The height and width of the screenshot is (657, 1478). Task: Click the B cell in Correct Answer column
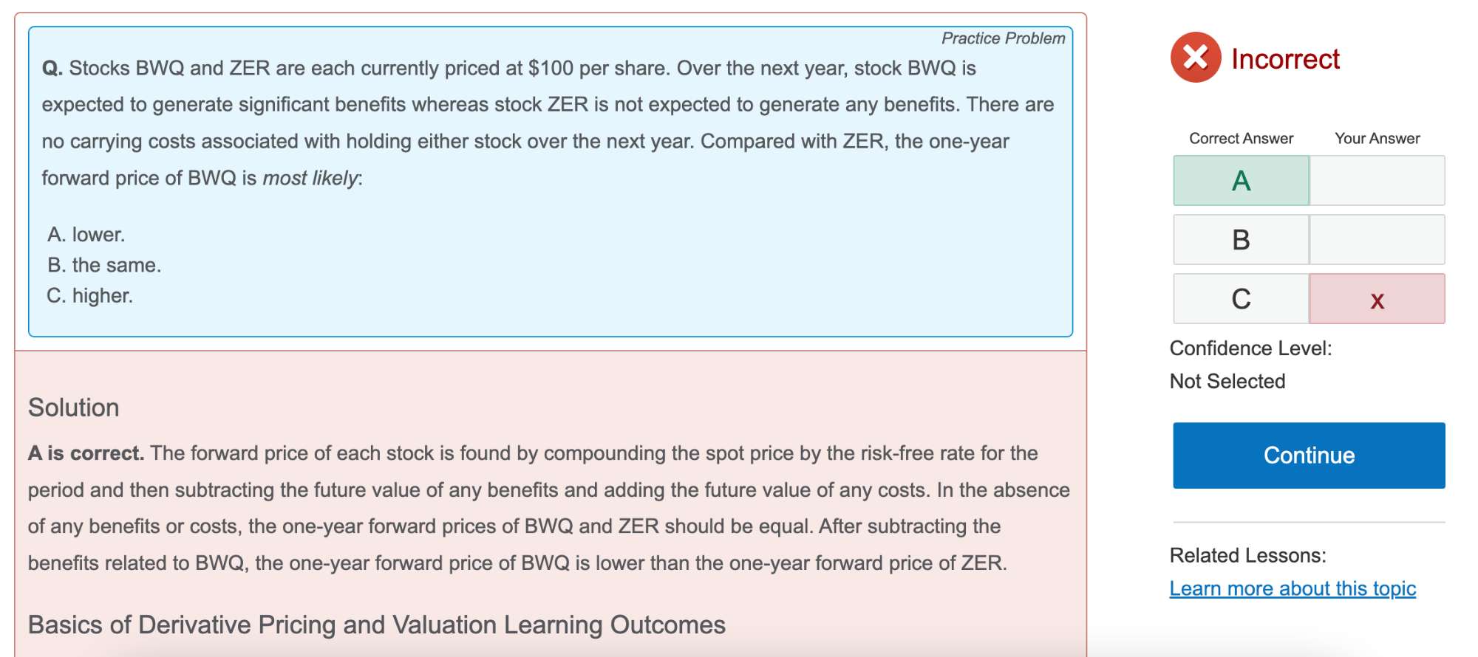click(x=1241, y=240)
